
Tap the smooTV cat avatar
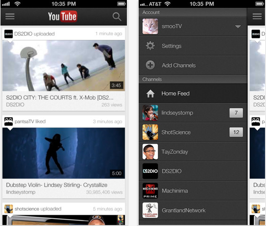(150, 26)
